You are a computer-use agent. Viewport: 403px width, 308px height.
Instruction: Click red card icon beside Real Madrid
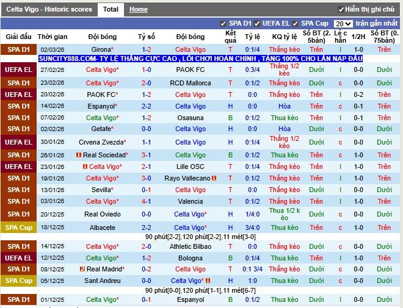(82, 269)
